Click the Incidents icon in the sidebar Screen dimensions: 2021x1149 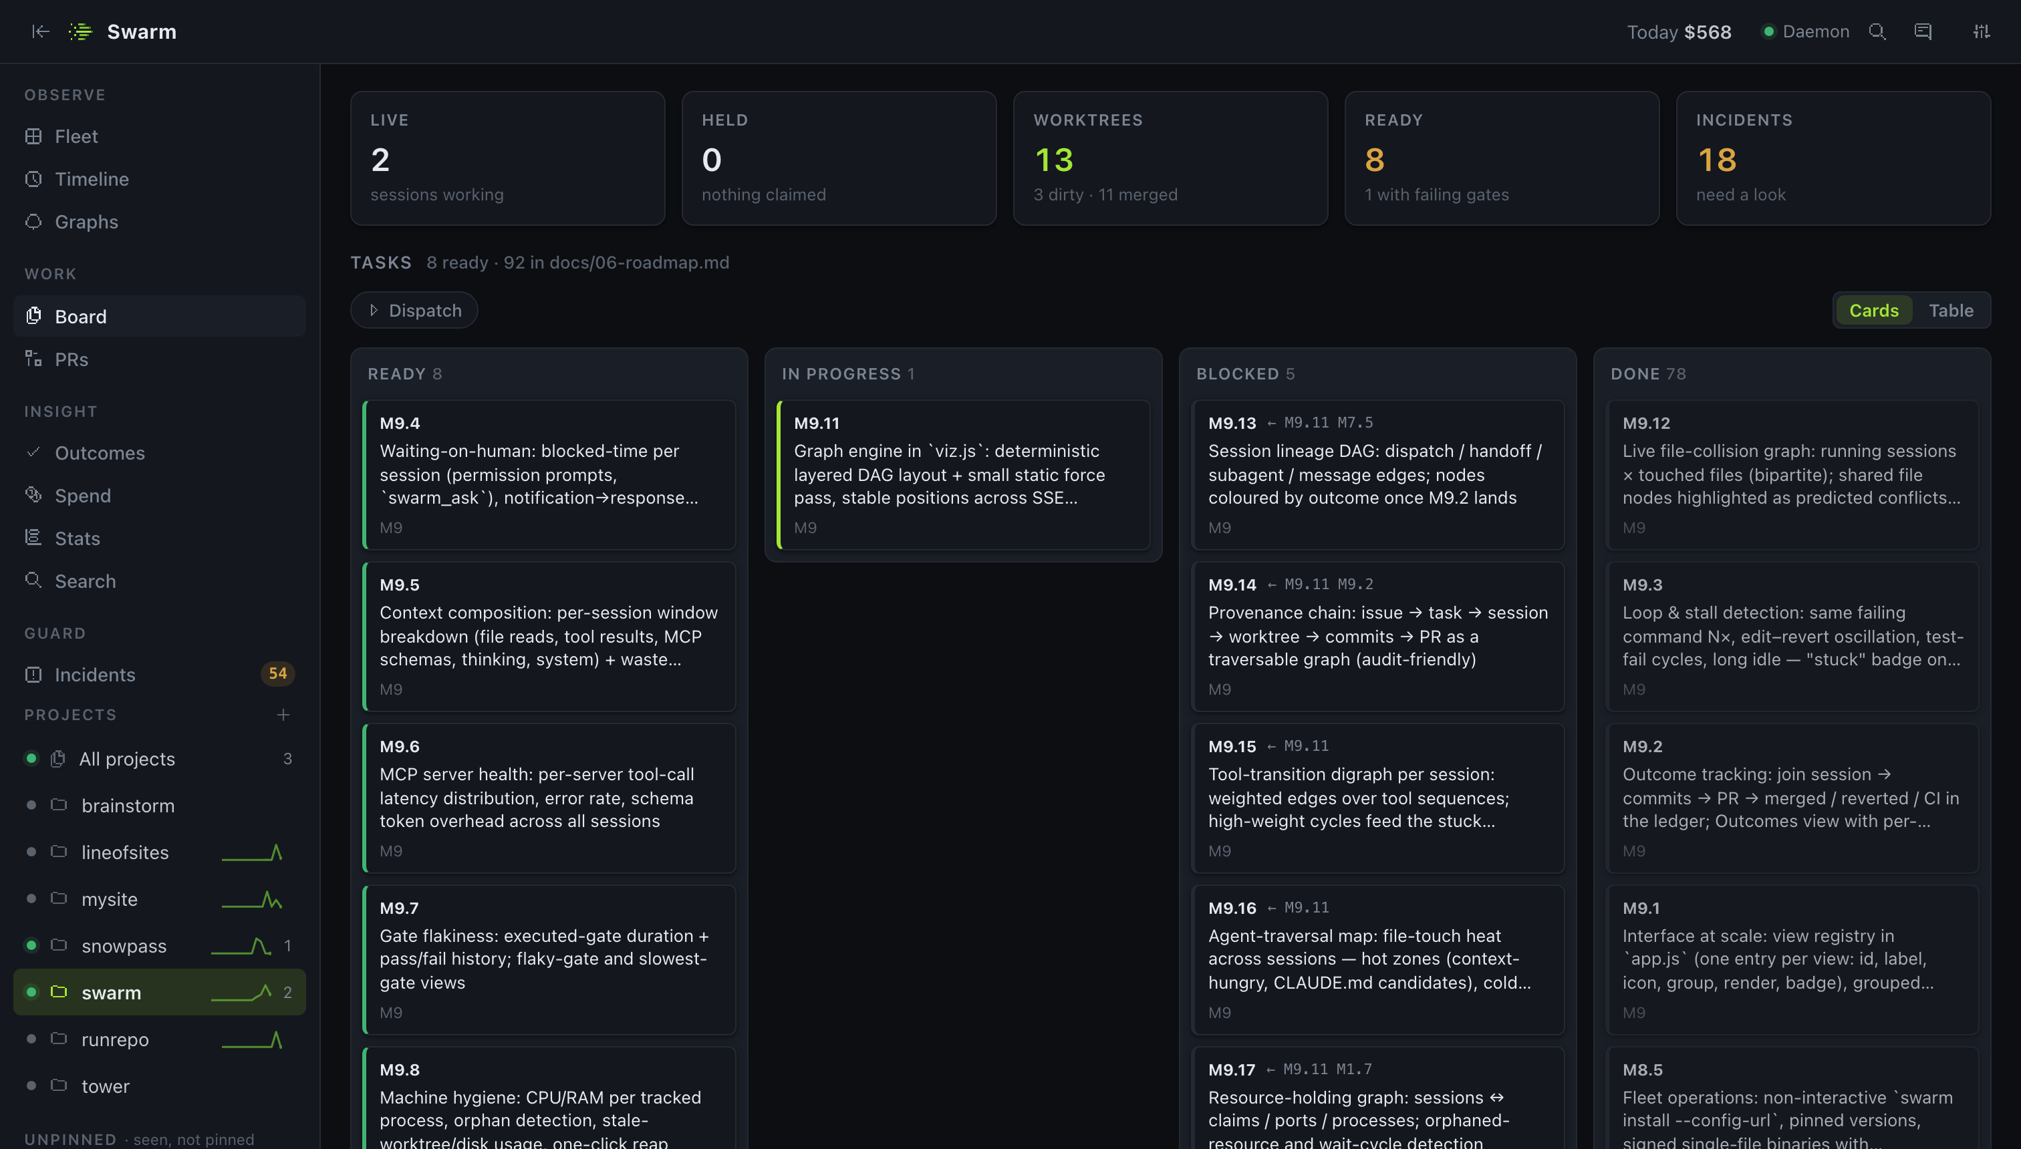point(33,675)
